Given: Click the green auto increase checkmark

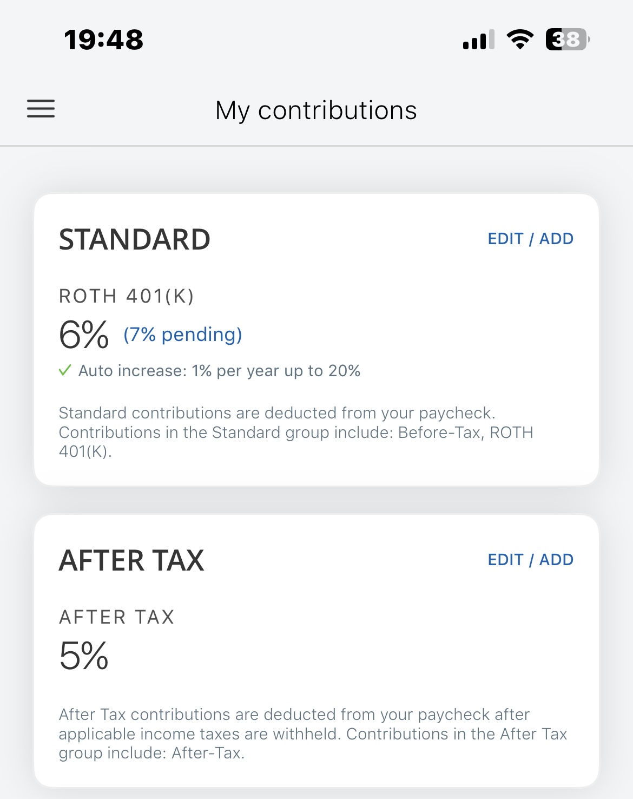Looking at the screenshot, I should 65,371.
